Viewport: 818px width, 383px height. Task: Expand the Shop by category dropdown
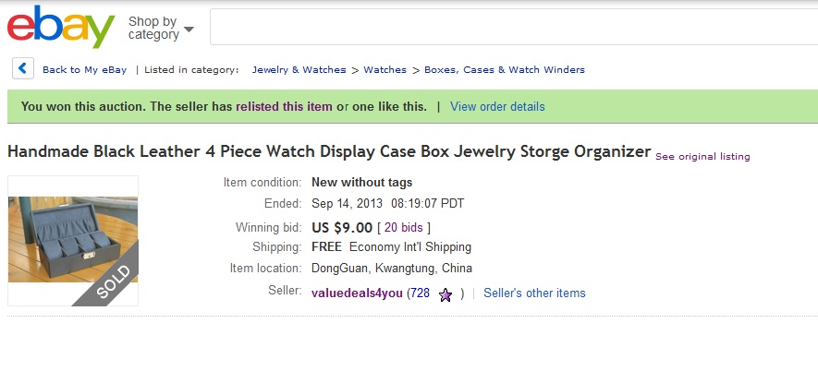coord(161,29)
